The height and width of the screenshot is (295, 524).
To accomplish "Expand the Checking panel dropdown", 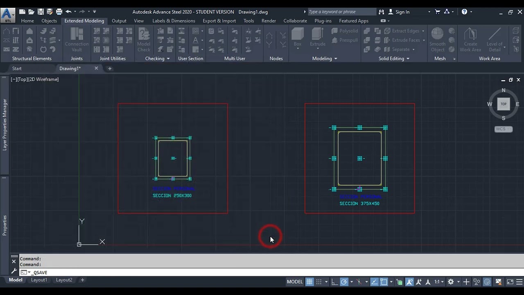I will click(157, 59).
